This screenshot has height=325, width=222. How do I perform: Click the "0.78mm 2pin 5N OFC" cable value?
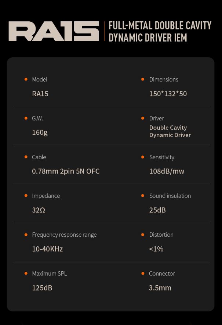tap(66, 171)
